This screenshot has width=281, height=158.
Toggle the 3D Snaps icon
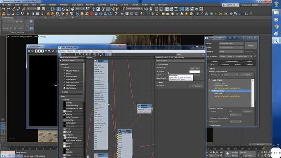103,9
